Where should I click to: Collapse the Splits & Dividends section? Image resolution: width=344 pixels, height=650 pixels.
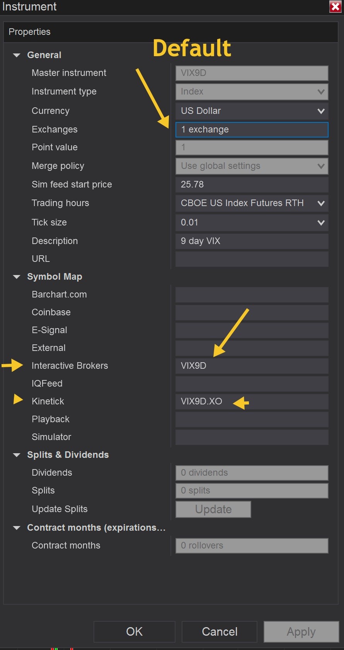(x=17, y=455)
